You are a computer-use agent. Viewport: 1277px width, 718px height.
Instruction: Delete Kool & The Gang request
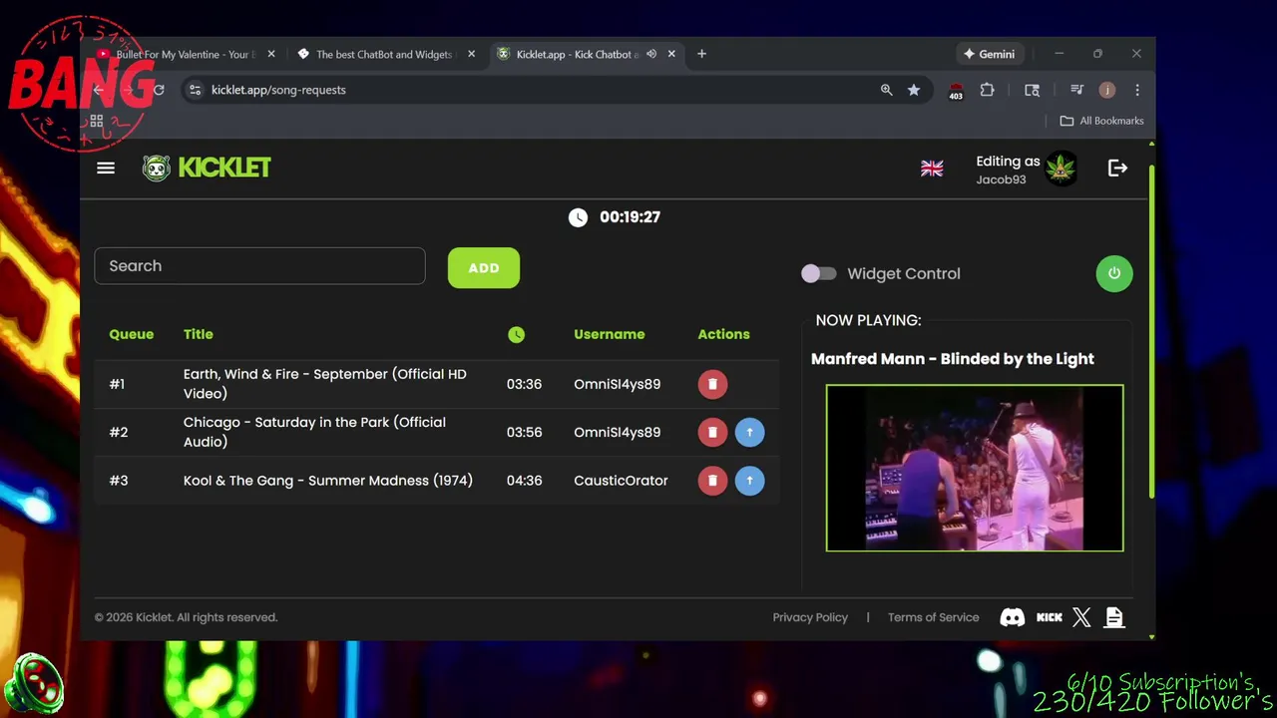coord(712,481)
